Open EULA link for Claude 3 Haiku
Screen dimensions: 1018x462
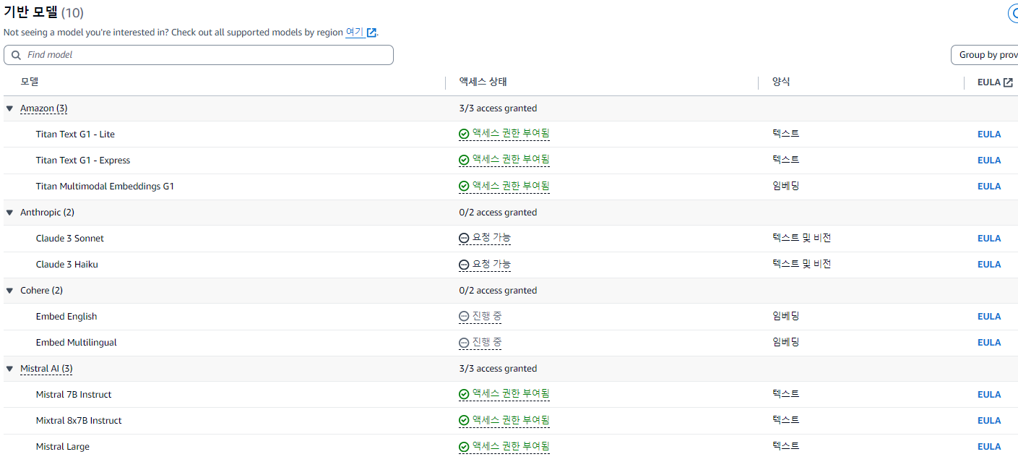pos(989,265)
